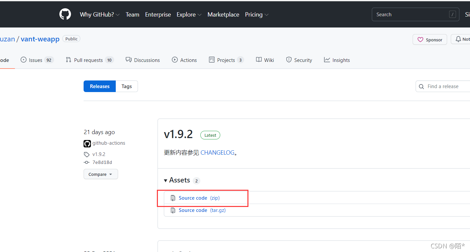
Task: Open the vant-weapp repository link
Action: pos(40,39)
